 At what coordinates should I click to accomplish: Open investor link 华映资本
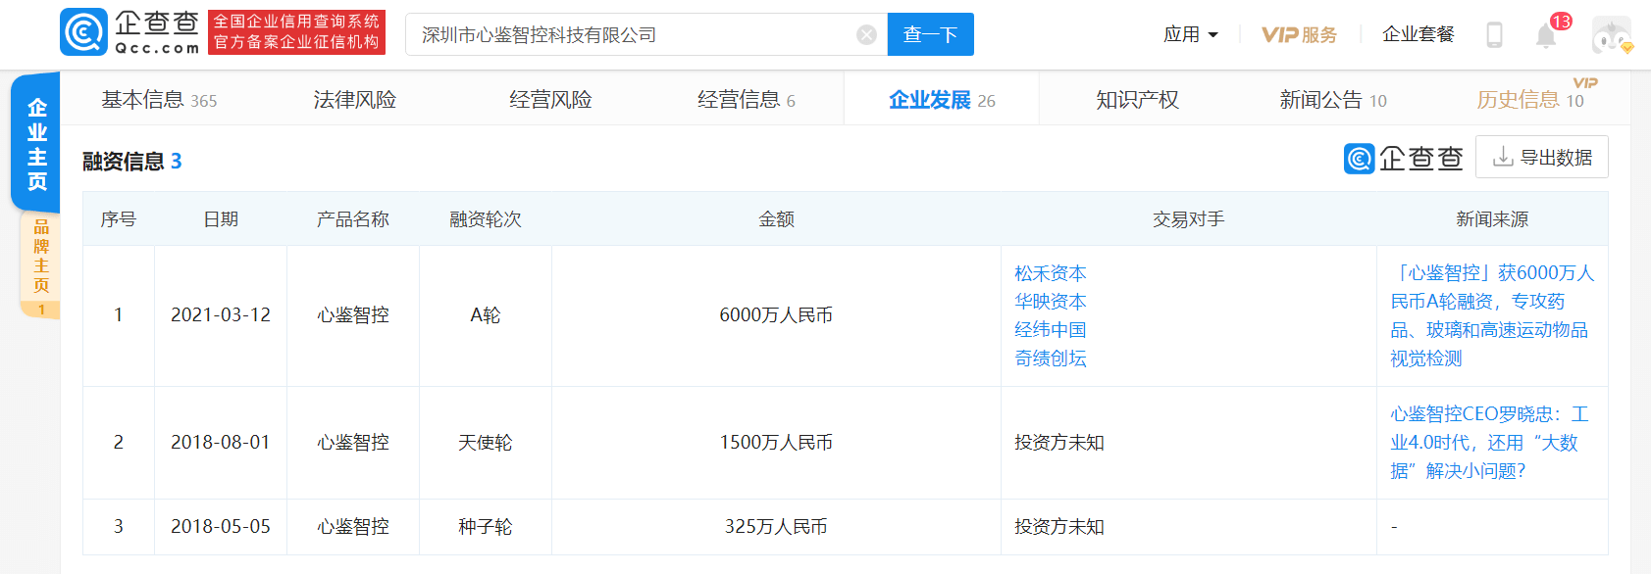(1051, 302)
